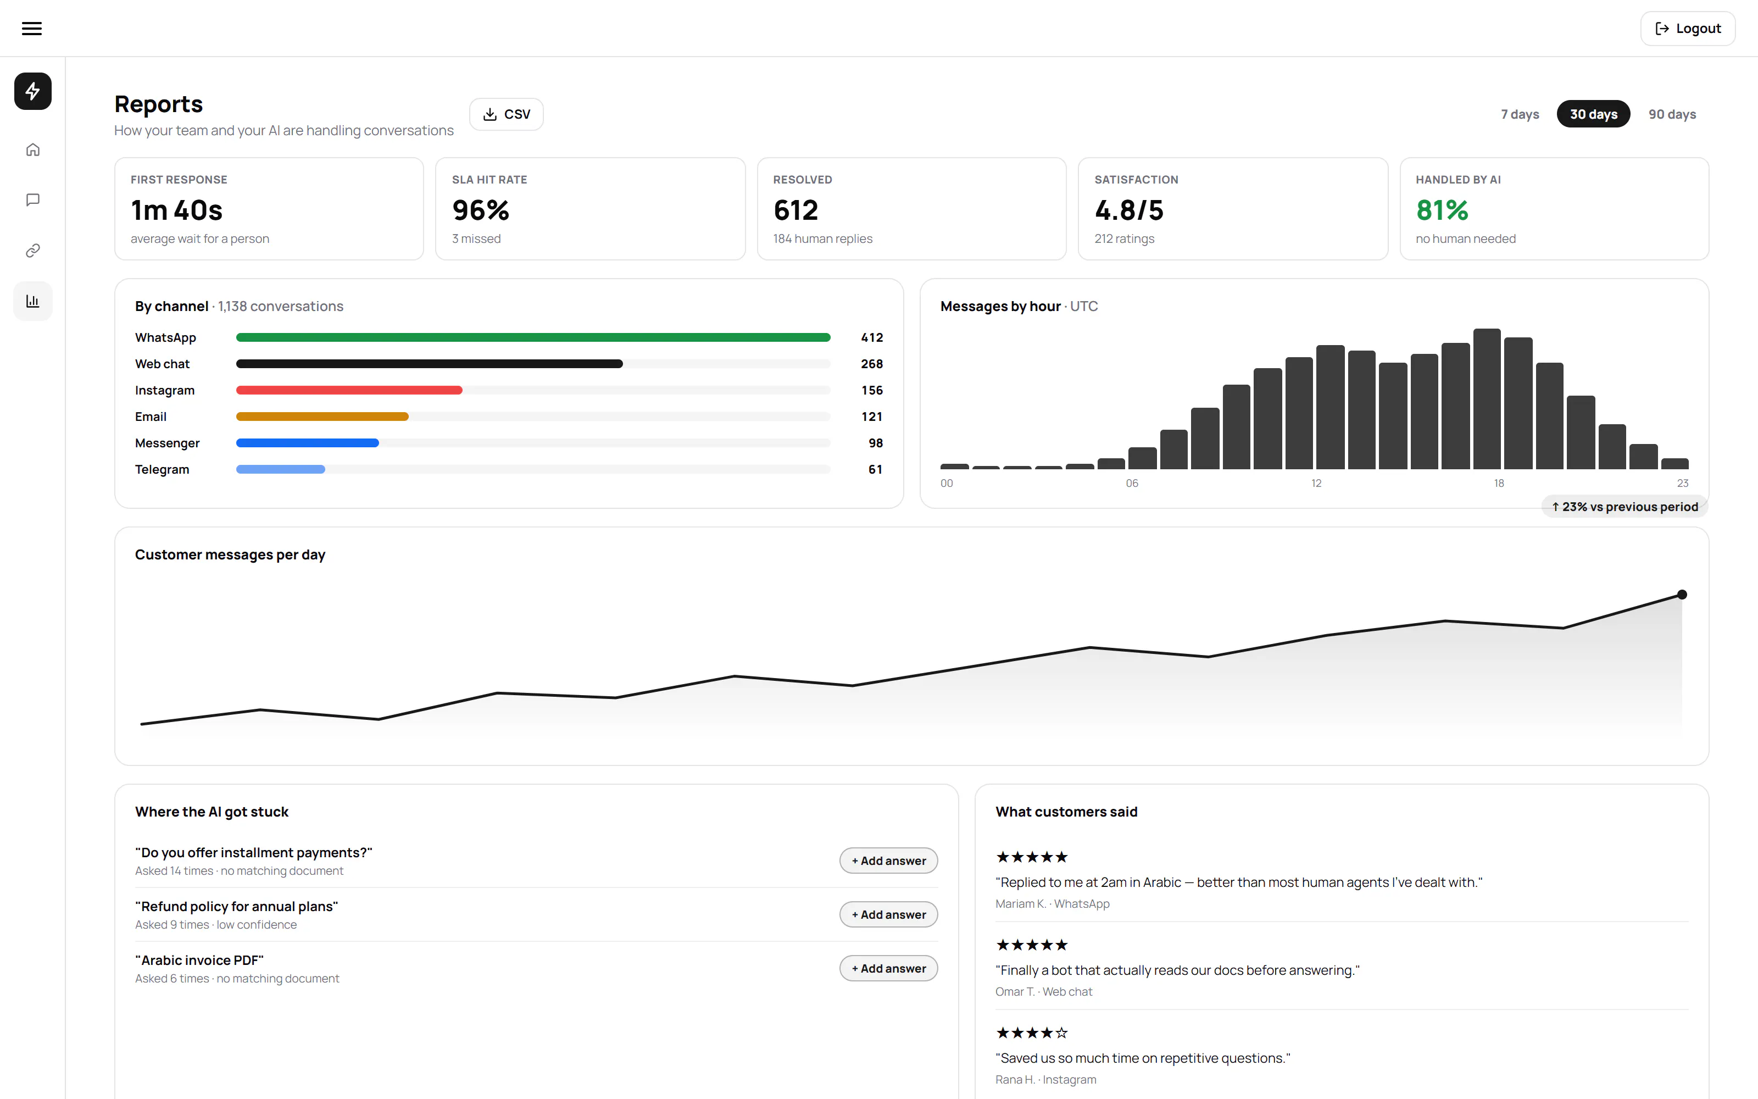Switch range to 90 days
The height and width of the screenshot is (1099, 1758).
(x=1672, y=114)
